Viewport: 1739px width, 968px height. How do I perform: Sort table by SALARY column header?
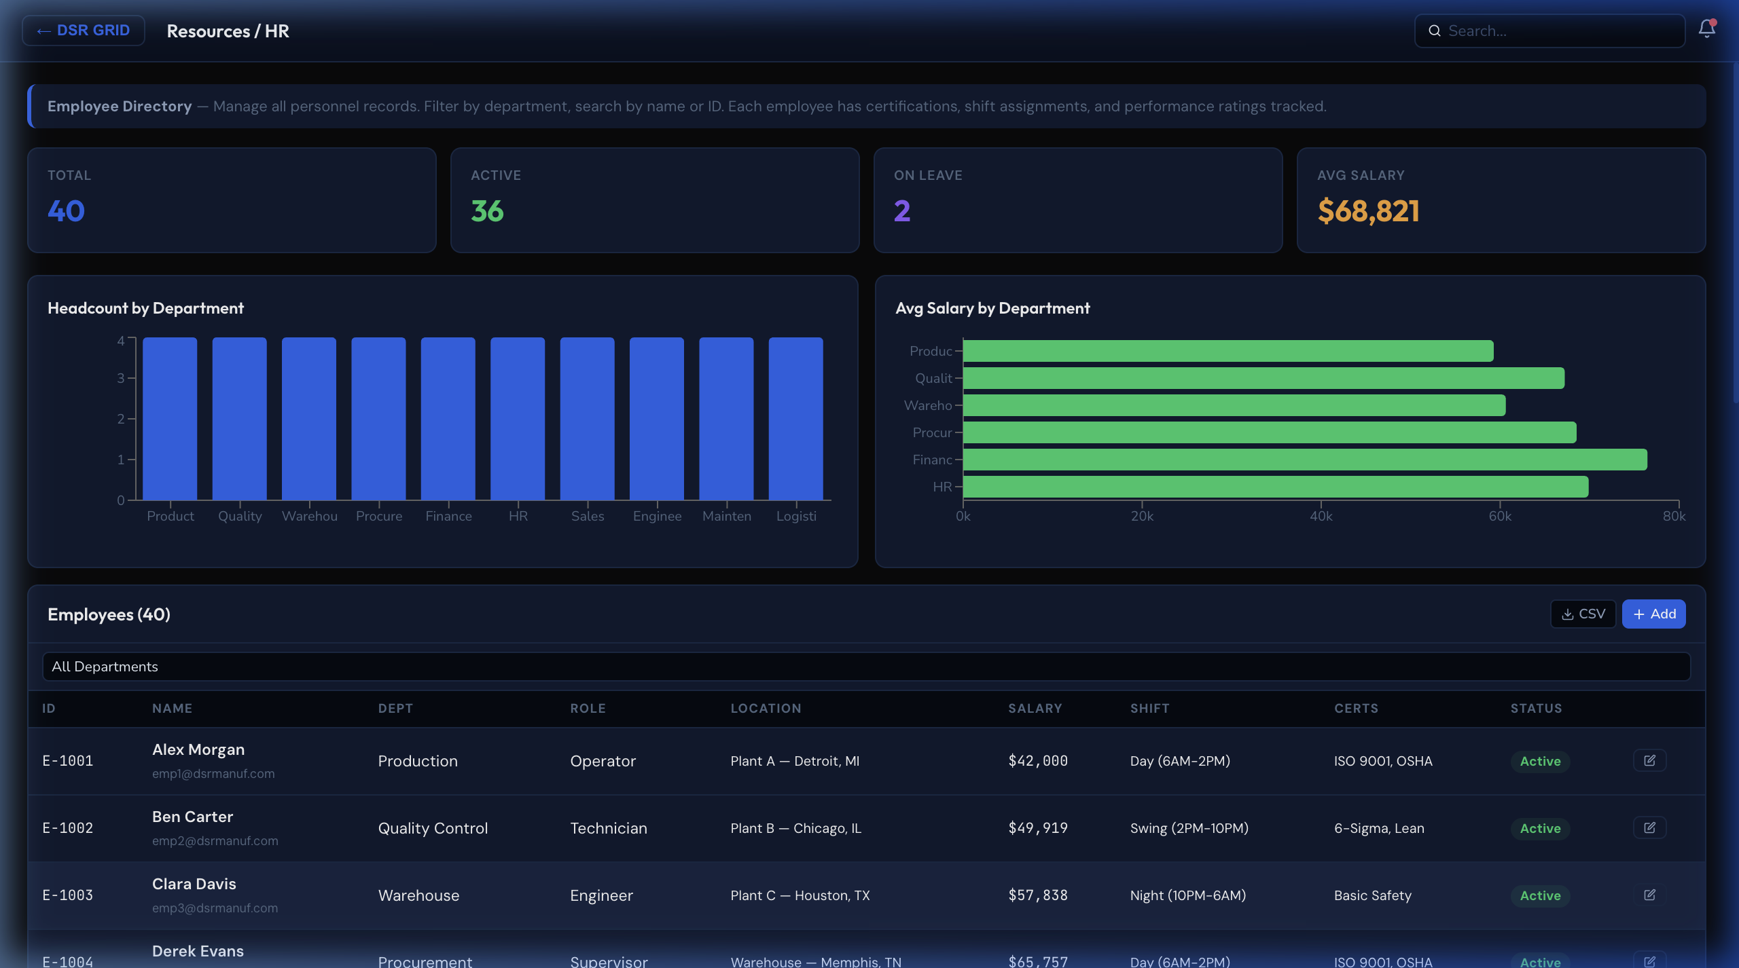pos(1035,708)
